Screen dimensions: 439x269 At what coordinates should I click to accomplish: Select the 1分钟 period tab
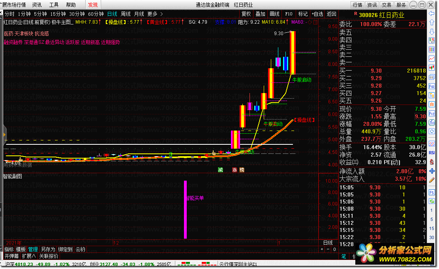(24, 14)
